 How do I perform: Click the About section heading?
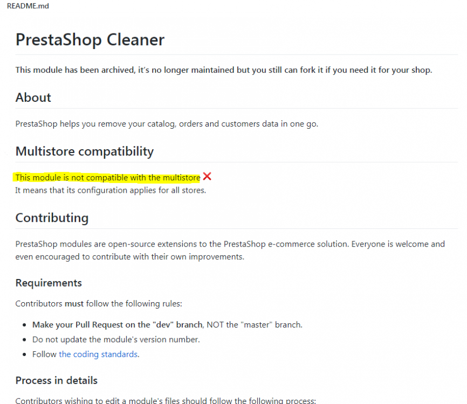tap(33, 97)
